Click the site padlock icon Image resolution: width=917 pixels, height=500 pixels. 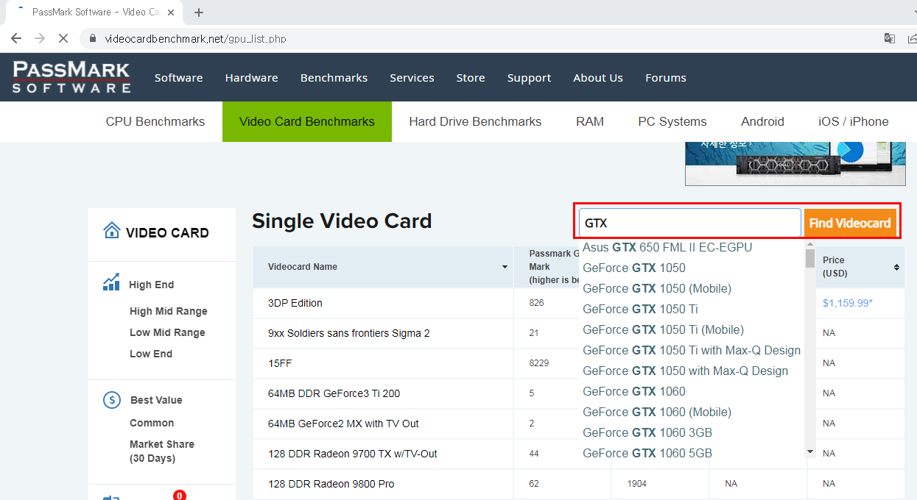[x=93, y=38]
